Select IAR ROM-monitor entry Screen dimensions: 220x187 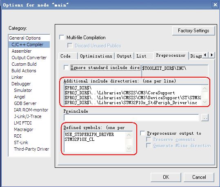point(31,110)
